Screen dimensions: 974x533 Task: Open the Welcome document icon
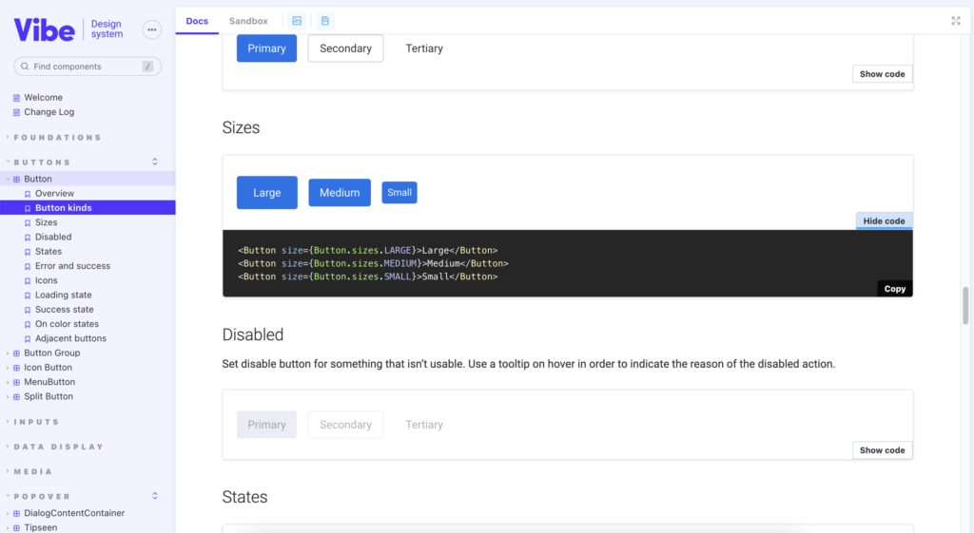pyautogui.click(x=17, y=98)
